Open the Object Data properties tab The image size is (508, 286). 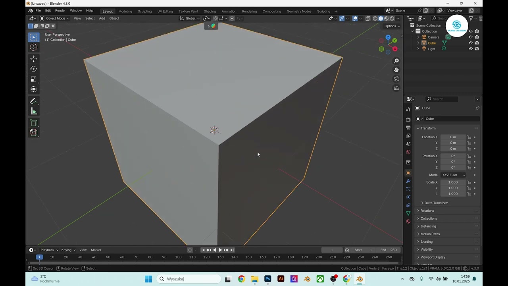pyautogui.click(x=408, y=213)
